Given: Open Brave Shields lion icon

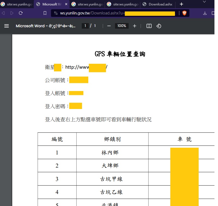Looking at the screenshot, I should 184,13.
